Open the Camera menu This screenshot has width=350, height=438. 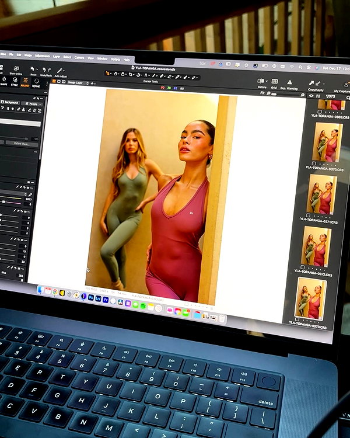tap(79, 57)
